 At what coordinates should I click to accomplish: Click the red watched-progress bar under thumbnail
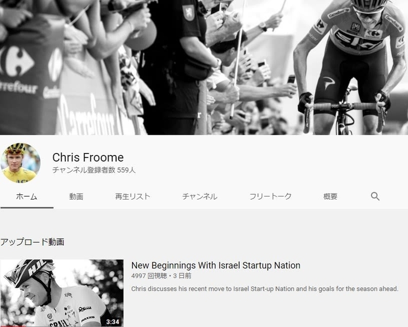click(13, 326)
